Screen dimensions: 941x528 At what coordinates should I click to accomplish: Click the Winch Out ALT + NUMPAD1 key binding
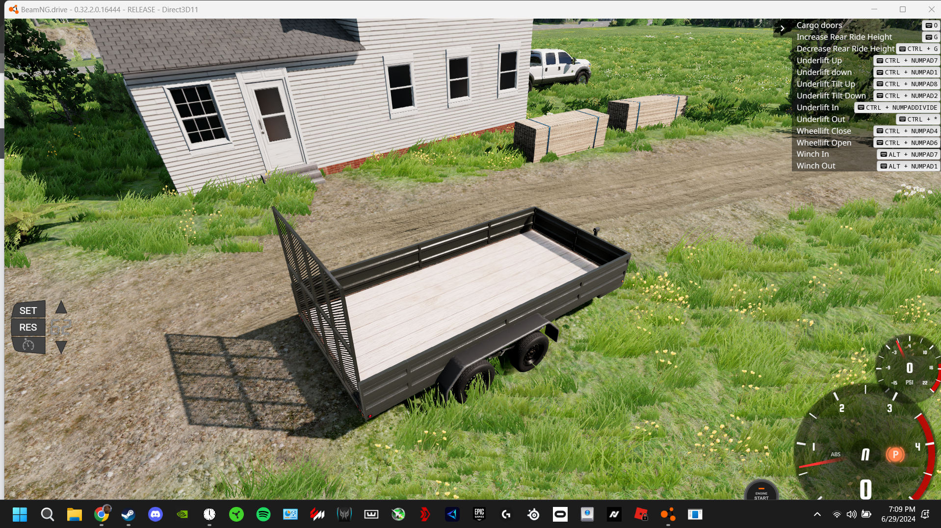tap(909, 167)
